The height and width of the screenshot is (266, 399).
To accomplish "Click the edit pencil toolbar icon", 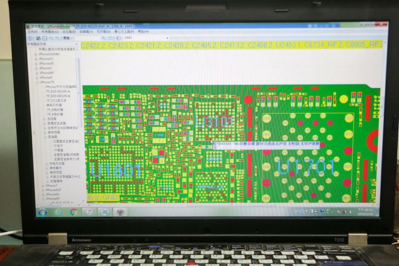I will click(x=38, y=38).
